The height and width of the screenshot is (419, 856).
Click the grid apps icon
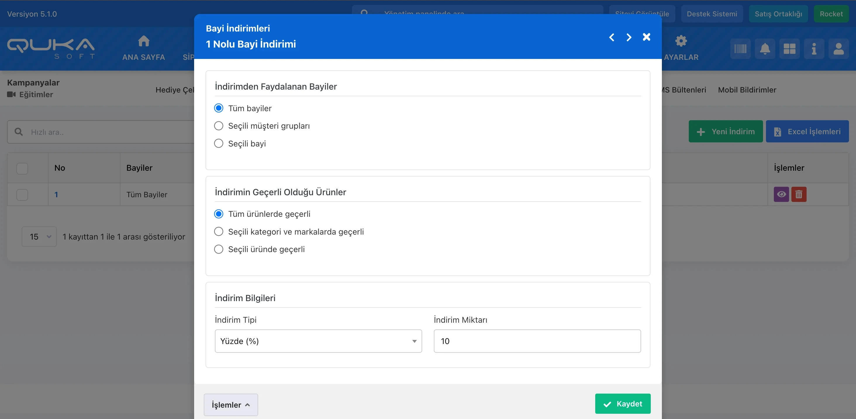pyautogui.click(x=789, y=49)
